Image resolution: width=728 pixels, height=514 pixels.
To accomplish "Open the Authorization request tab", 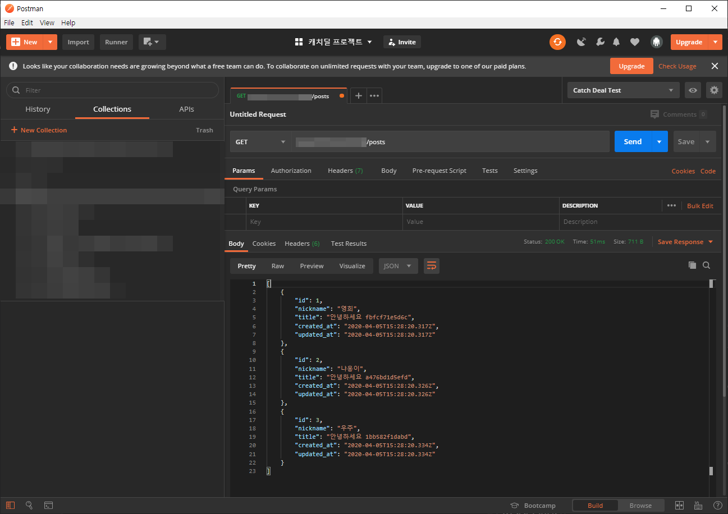I will click(x=291, y=171).
